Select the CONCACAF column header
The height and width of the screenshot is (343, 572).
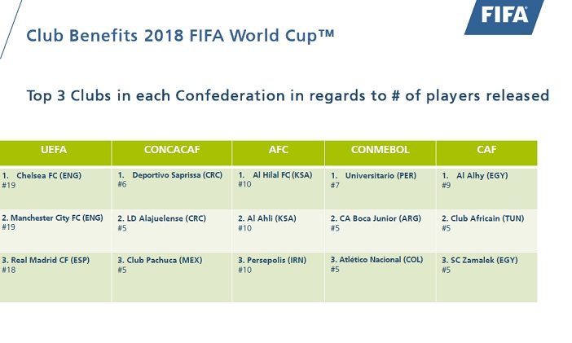[171, 150]
